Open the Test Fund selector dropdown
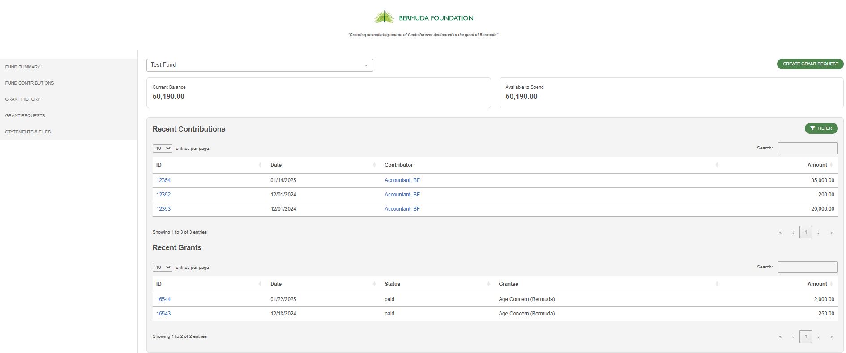 (260, 65)
